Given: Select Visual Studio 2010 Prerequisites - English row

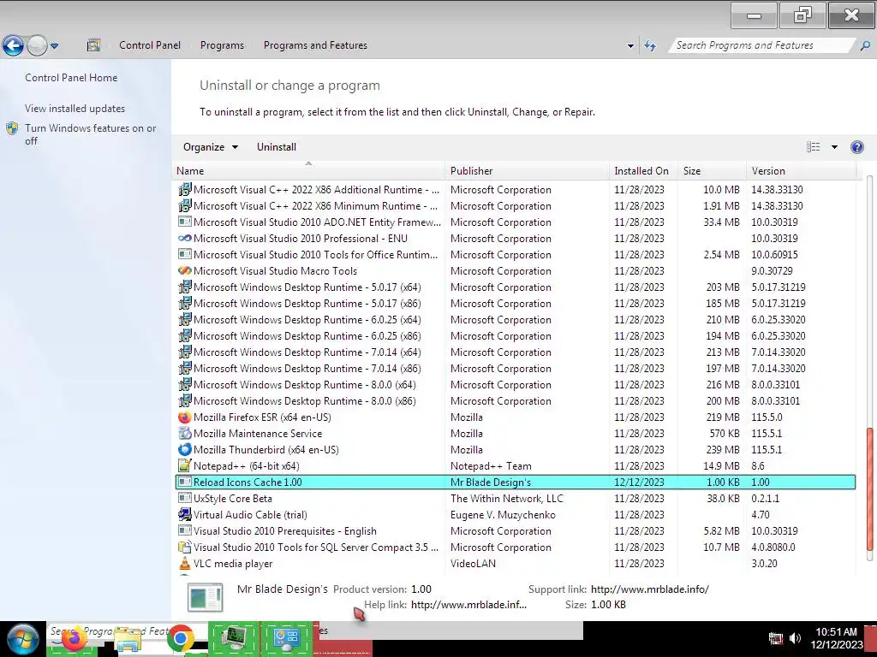Looking at the screenshot, I should [x=515, y=531].
